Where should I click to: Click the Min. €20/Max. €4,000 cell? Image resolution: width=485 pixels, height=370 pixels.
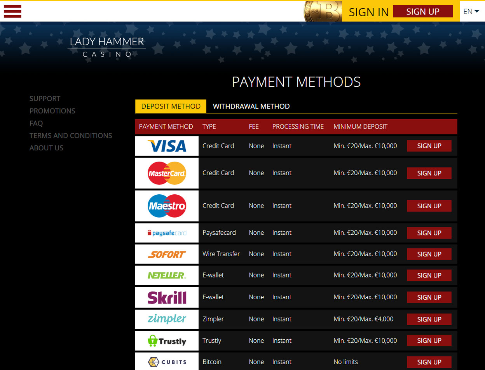click(x=363, y=319)
